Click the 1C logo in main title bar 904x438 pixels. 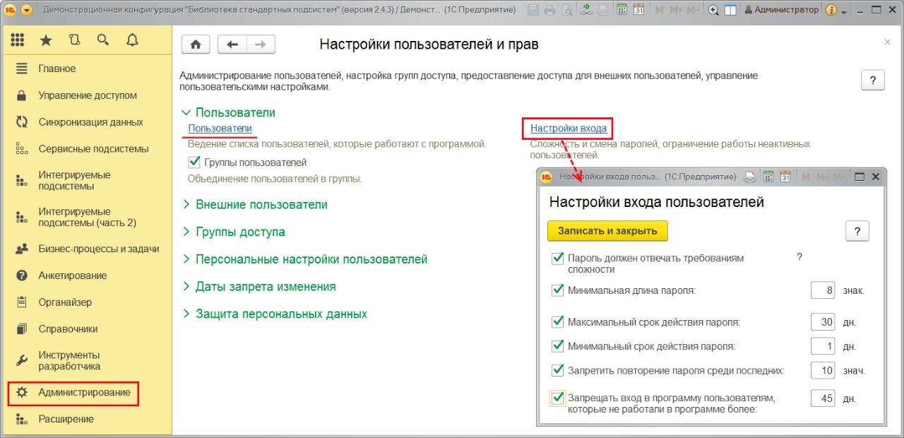11,10
